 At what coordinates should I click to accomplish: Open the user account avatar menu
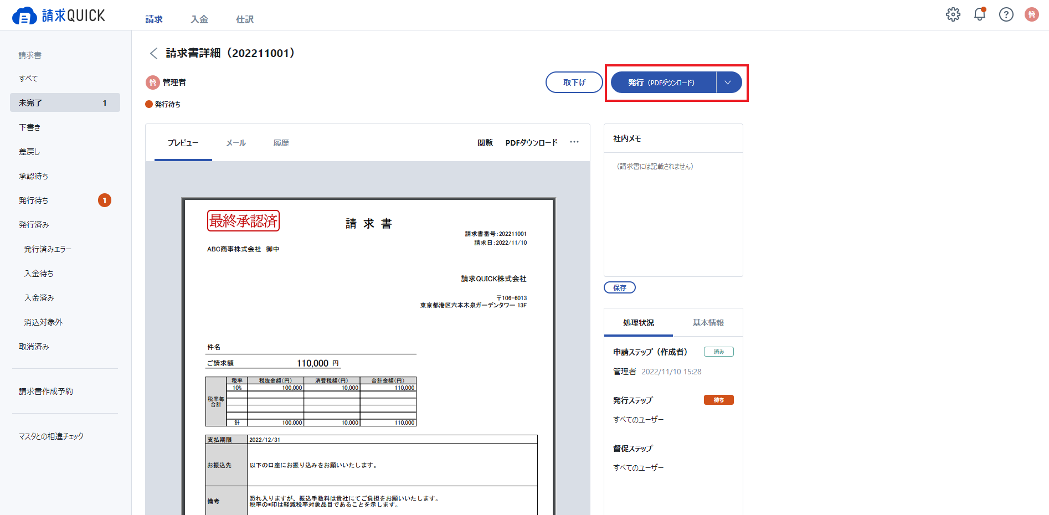[1032, 14]
